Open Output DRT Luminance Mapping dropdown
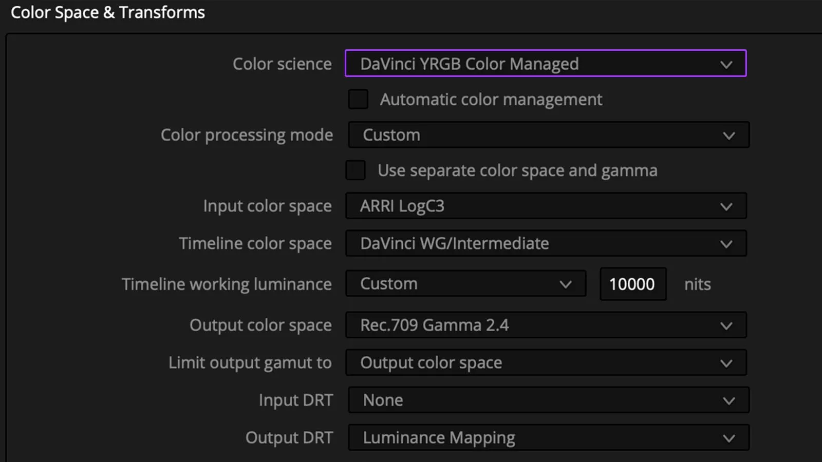 (x=549, y=438)
